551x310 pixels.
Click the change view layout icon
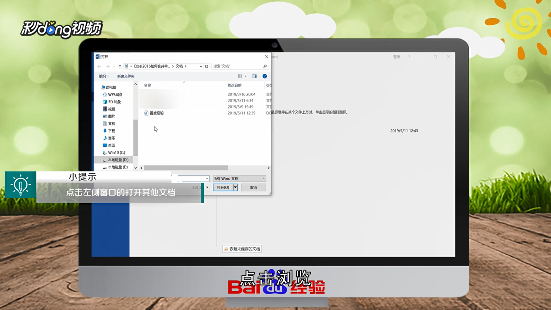(x=240, y=76)
